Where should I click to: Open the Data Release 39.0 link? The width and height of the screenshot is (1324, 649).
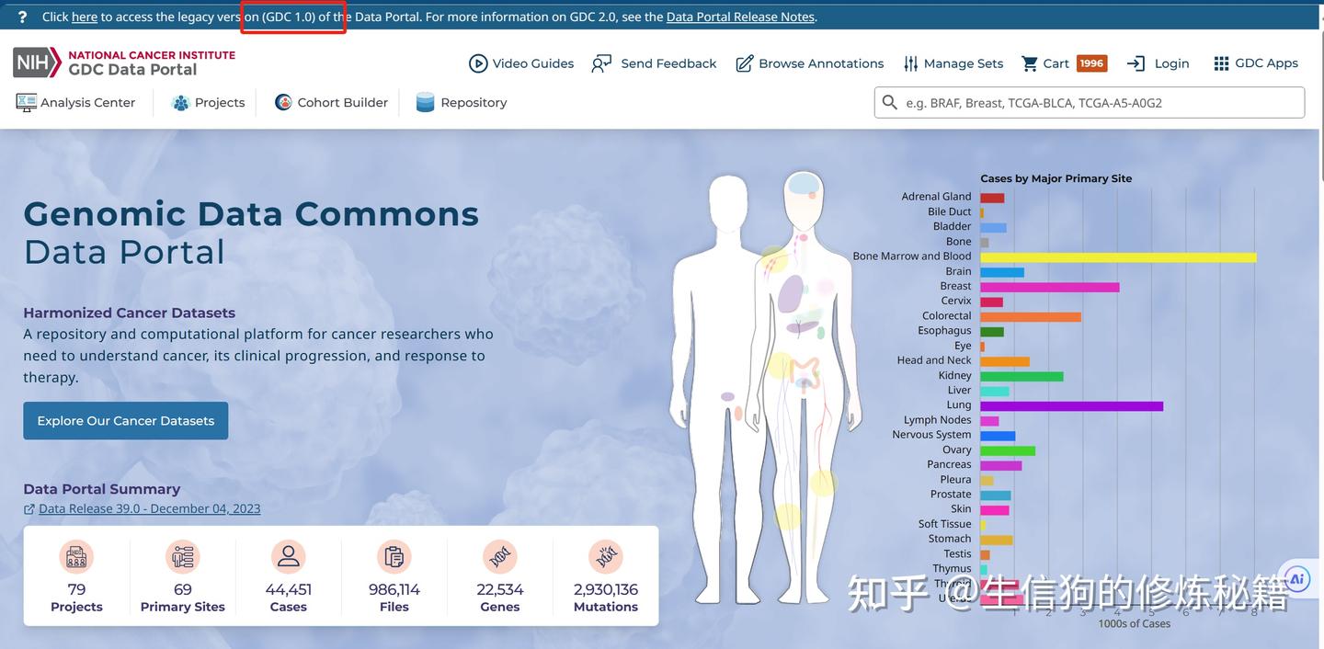[147, 507]
